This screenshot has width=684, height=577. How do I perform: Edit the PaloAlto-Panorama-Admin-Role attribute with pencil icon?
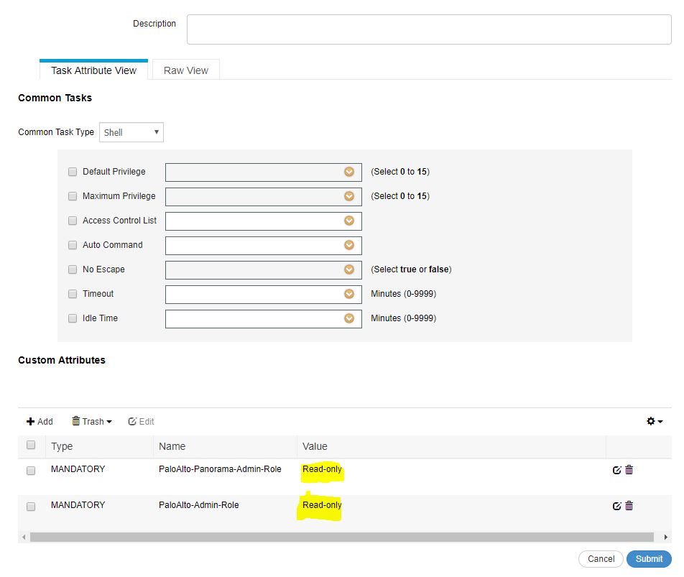(x=616, y=469)
